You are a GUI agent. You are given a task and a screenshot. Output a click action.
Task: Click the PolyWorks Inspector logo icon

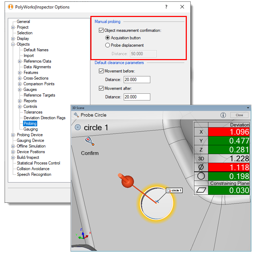pyautogui.click(x=11, y=7)
